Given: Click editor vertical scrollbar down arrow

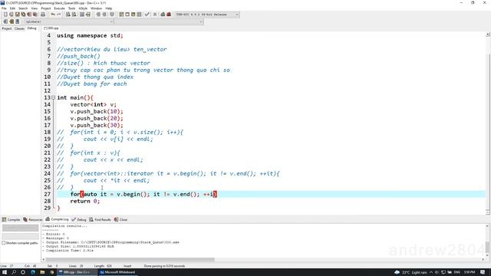Looking at the screenshot, I should coord(488,212).
